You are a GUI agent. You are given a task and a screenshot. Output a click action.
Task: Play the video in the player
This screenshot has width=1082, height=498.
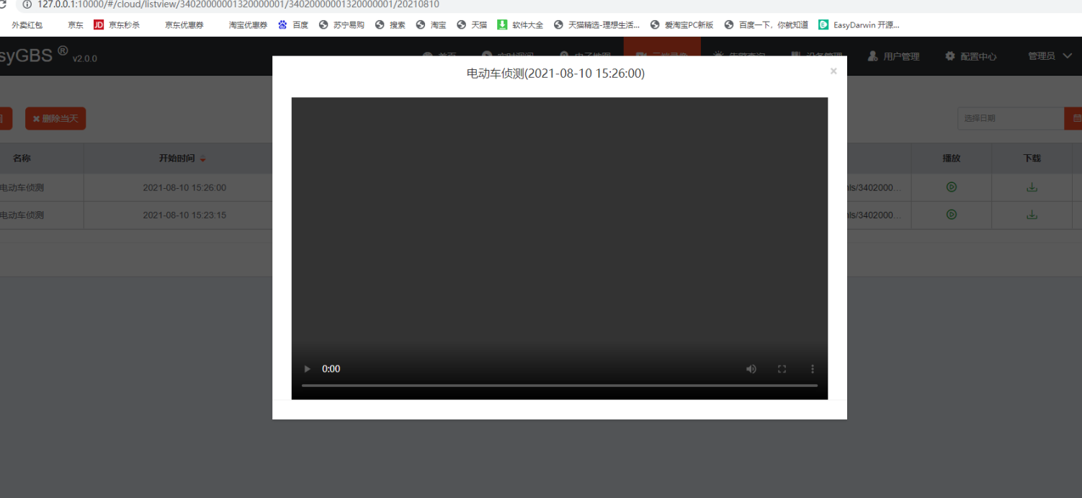coord(308,369)
